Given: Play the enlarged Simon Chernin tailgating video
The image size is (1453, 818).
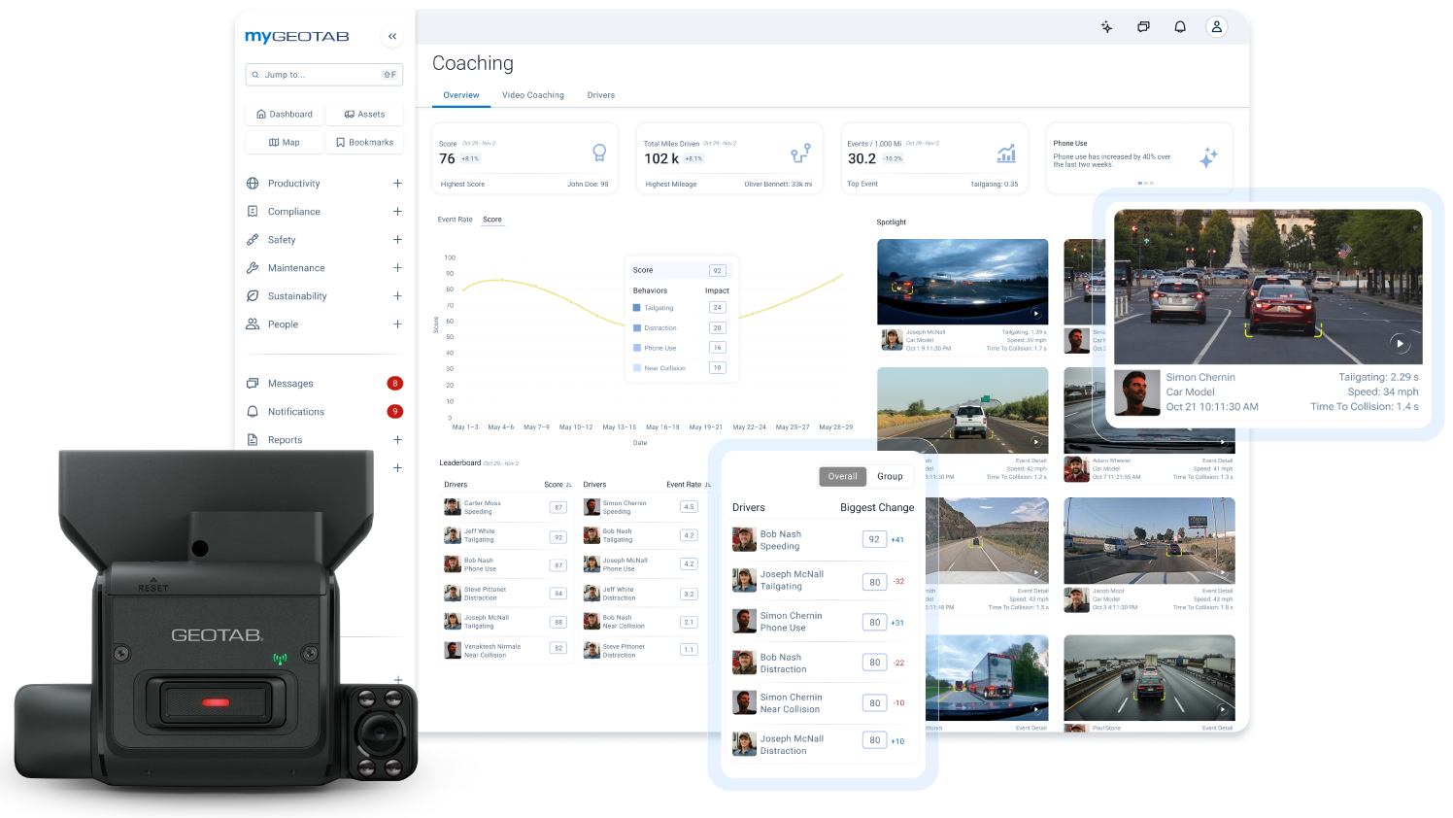Looking at the screenshot, I should click(1399, 343).
